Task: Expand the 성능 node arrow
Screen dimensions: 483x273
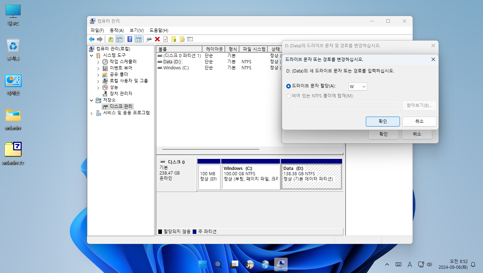Action: (98, 87)
